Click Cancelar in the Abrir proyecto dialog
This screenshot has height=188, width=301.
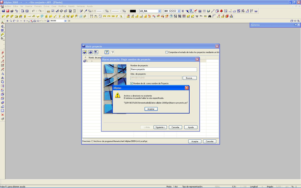point(210,141)
